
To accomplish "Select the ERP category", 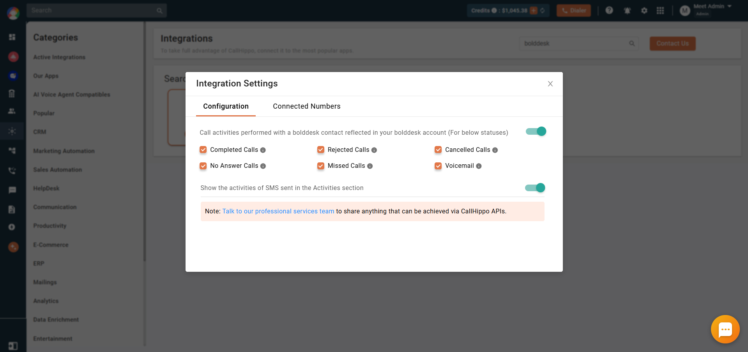I will [x=39, y=264].
